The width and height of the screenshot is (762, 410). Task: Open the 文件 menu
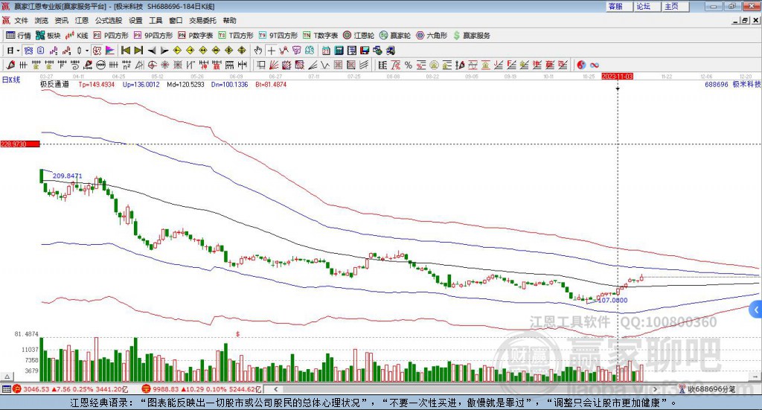[x=21, y=20]
